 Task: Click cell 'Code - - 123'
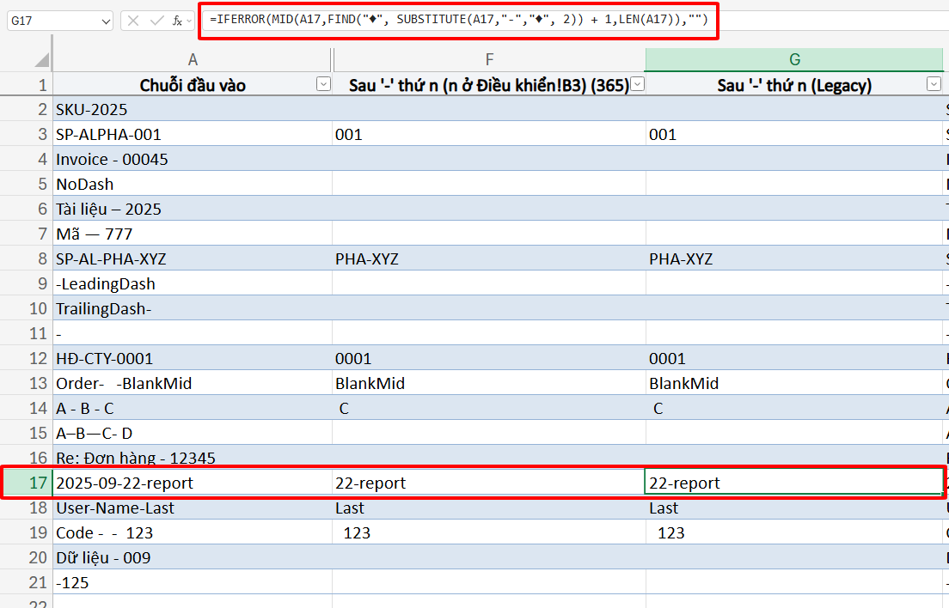coord(193,533)
